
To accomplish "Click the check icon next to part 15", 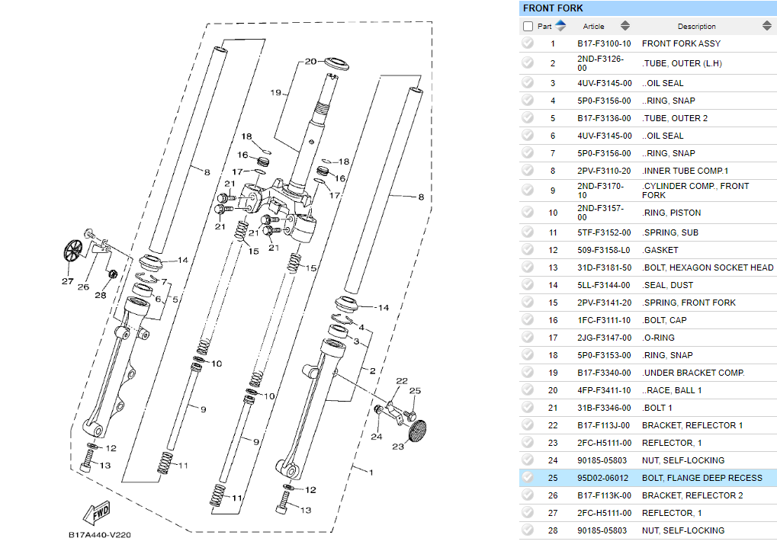I will pyautogui.click(x=528, y=303).
